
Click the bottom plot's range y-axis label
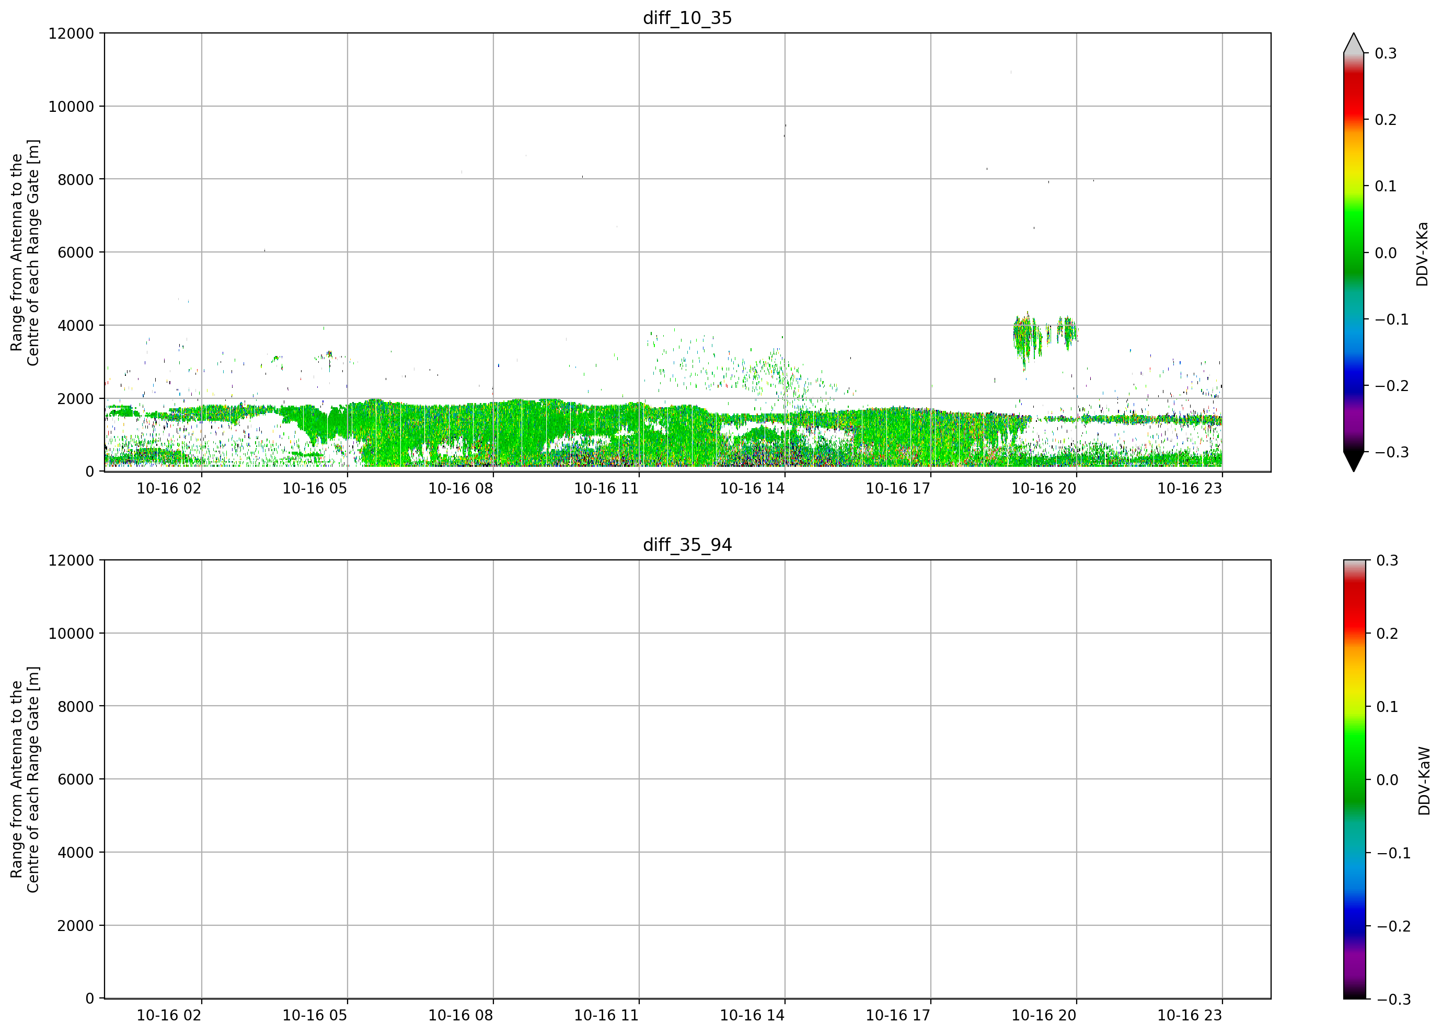coord(25,779)
